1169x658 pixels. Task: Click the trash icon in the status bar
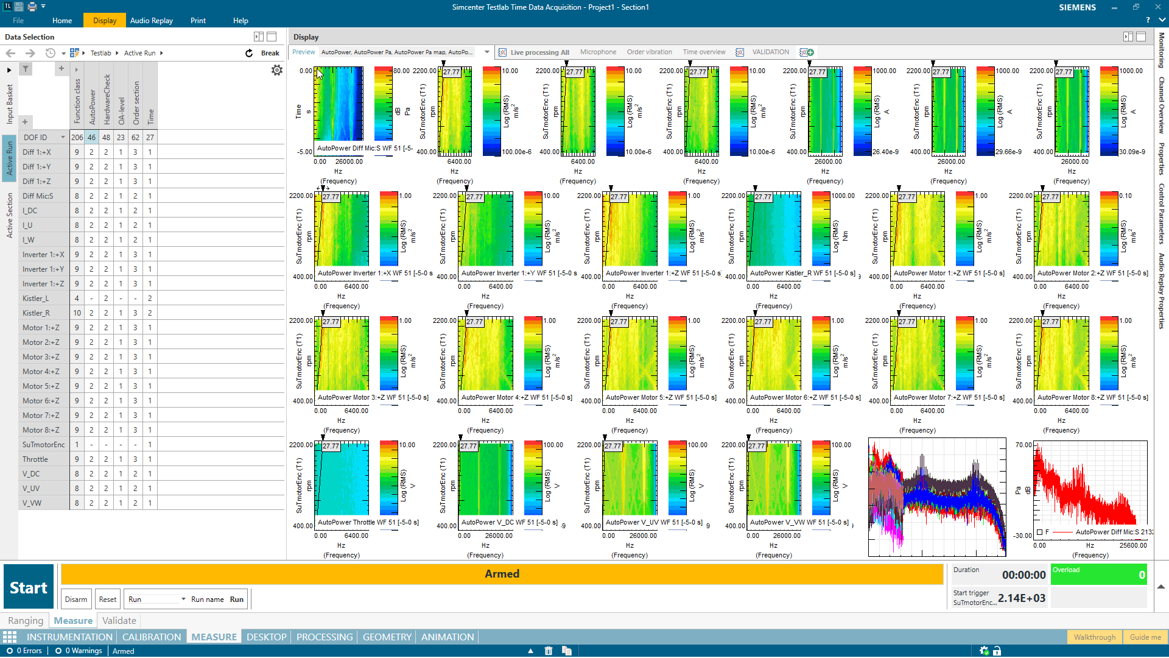point(549,651)
